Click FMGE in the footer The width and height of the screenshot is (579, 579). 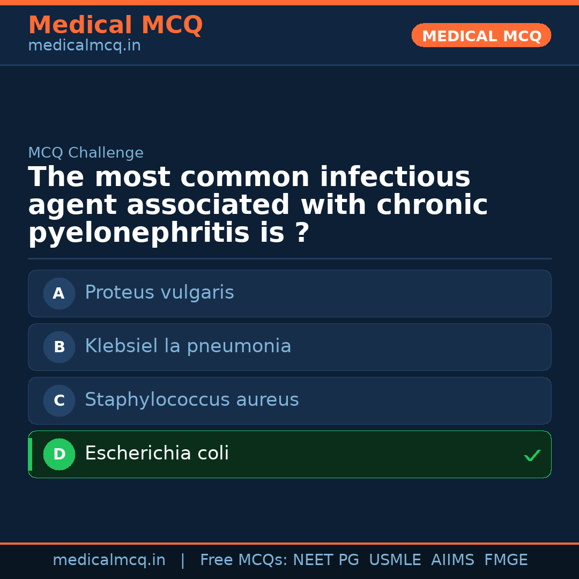point(506,560)
